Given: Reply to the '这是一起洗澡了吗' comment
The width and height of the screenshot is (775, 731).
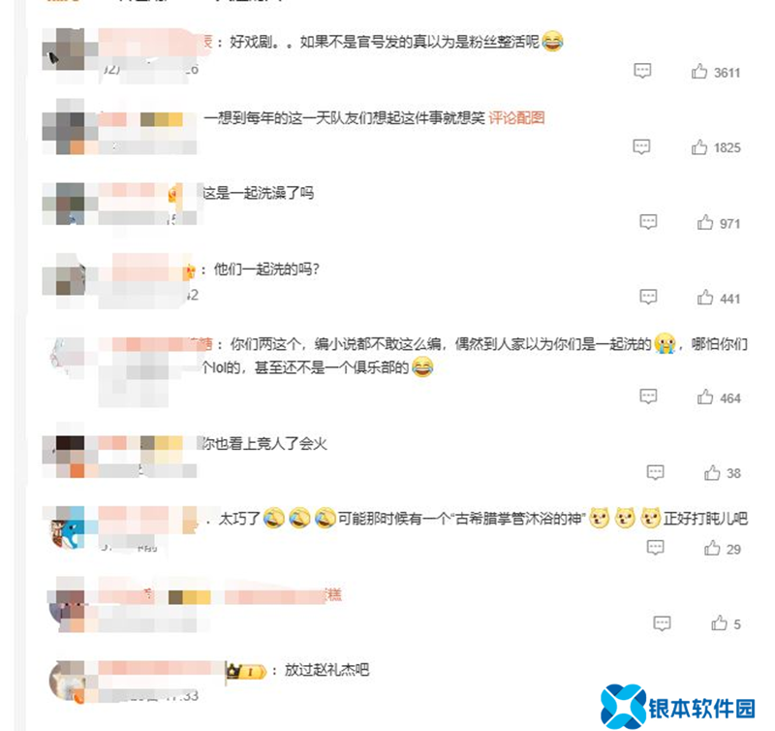Looking at the screenshot, I should tap(648, 222).
